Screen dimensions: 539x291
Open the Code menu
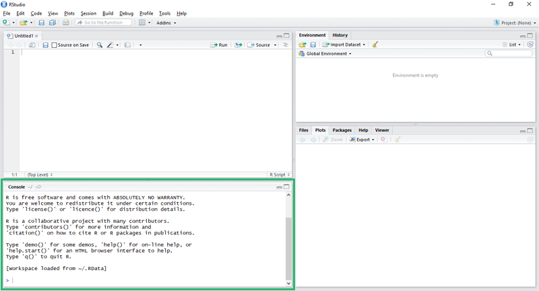(x=36, y=13)
